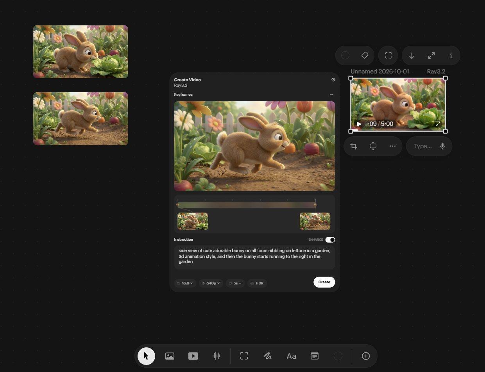485x372 pixels.
Task: Open the color circle in bottom toolbar
Action: pyautogui.click(x=338, y=356)
